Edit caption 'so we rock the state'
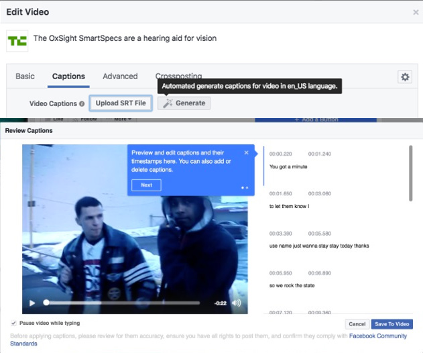Image resolution: width=423 pixels, height=353 pixels. pos(292,285)
